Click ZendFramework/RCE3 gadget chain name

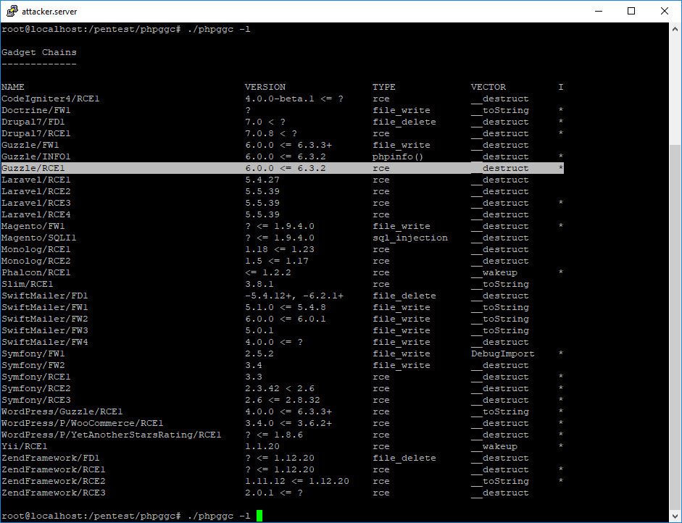54,493
